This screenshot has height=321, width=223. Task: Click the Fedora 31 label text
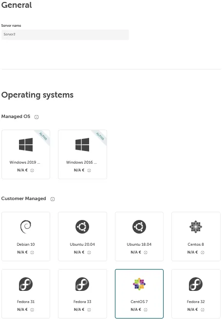point(26,302)
